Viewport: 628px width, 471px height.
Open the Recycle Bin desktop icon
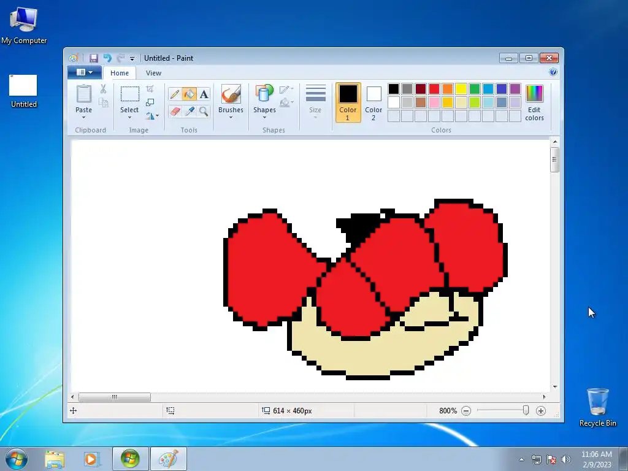pyautogui.click(x=597, y=407)
